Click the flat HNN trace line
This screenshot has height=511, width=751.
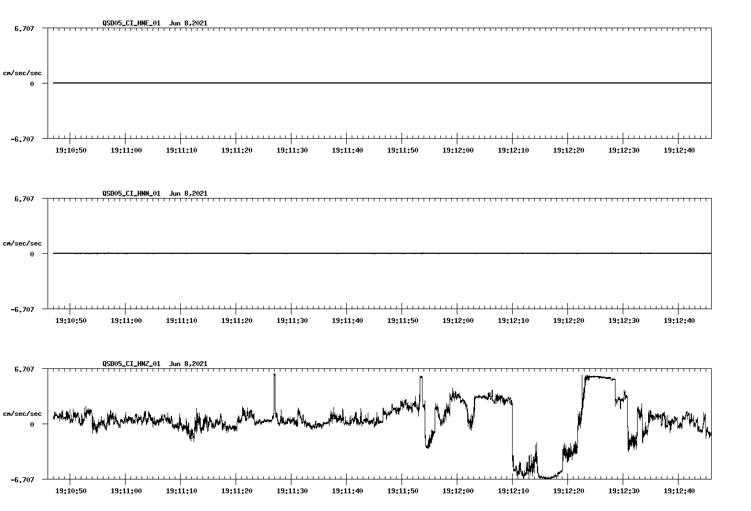tap(382, 253)
